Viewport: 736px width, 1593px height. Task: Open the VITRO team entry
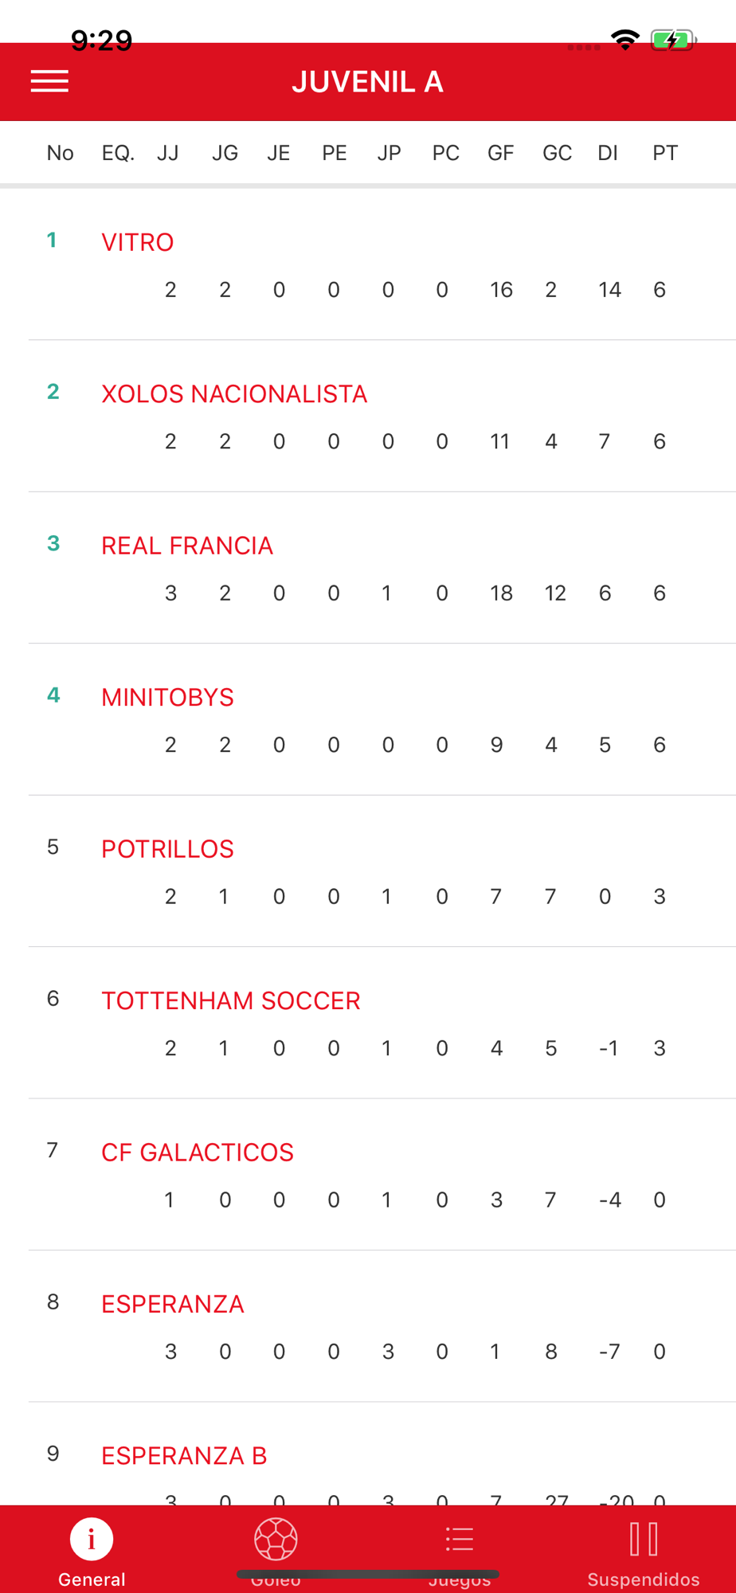point(138,242)
